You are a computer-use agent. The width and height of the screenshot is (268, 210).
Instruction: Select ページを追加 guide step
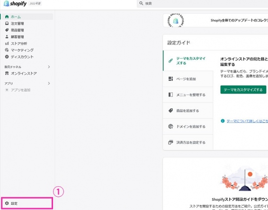[x=188, y=79]
